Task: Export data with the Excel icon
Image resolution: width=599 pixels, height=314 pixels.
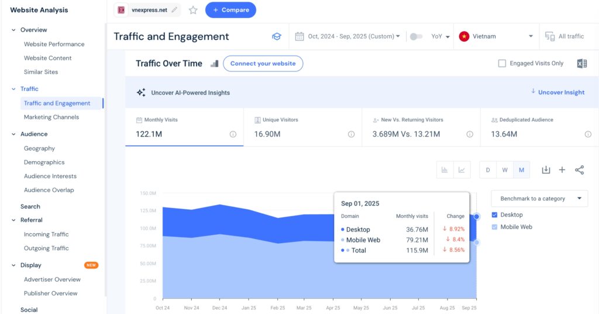Action: [x=581, y=63]
